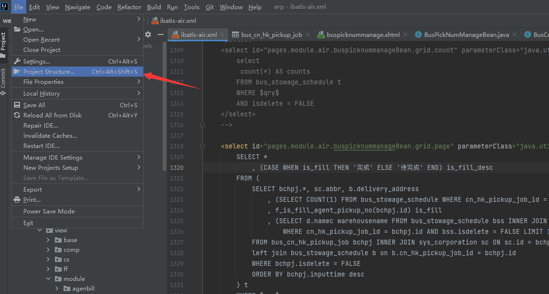
Task: Collapse the module folder in project tree
Action: tap(49, 278)
